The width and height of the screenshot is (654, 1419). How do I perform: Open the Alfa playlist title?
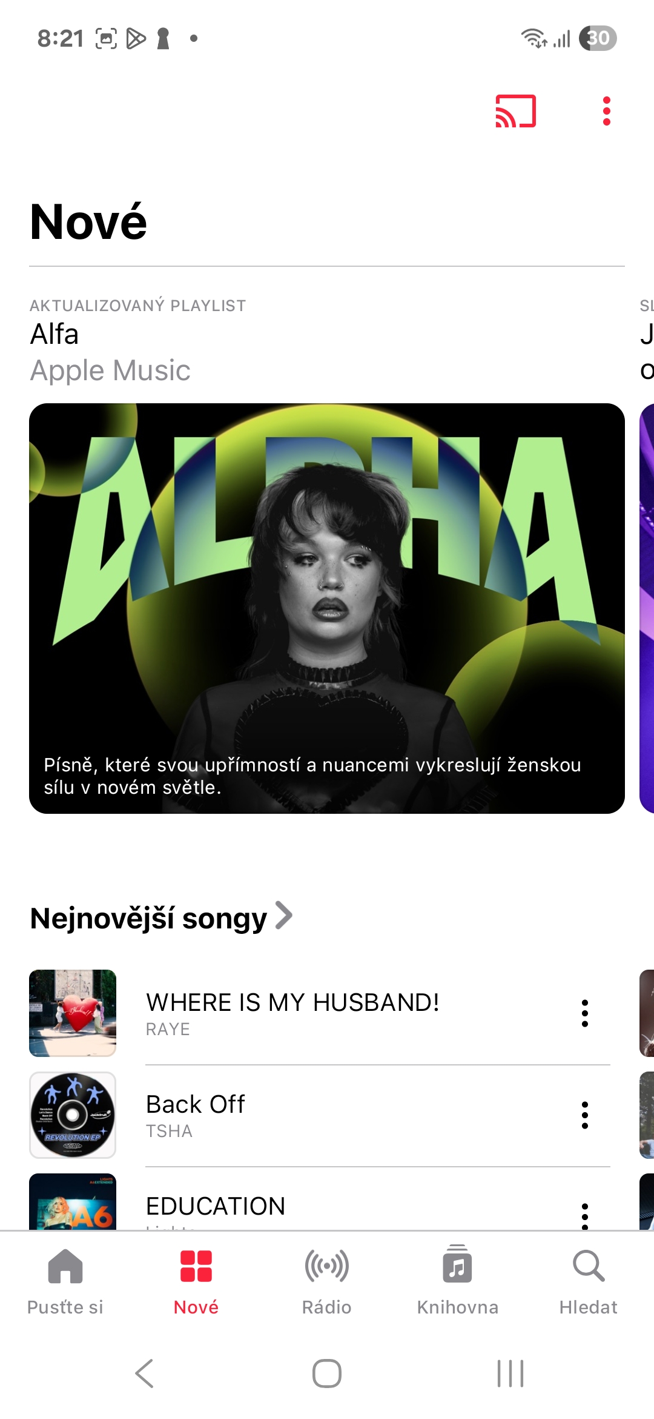click(54, 334)
